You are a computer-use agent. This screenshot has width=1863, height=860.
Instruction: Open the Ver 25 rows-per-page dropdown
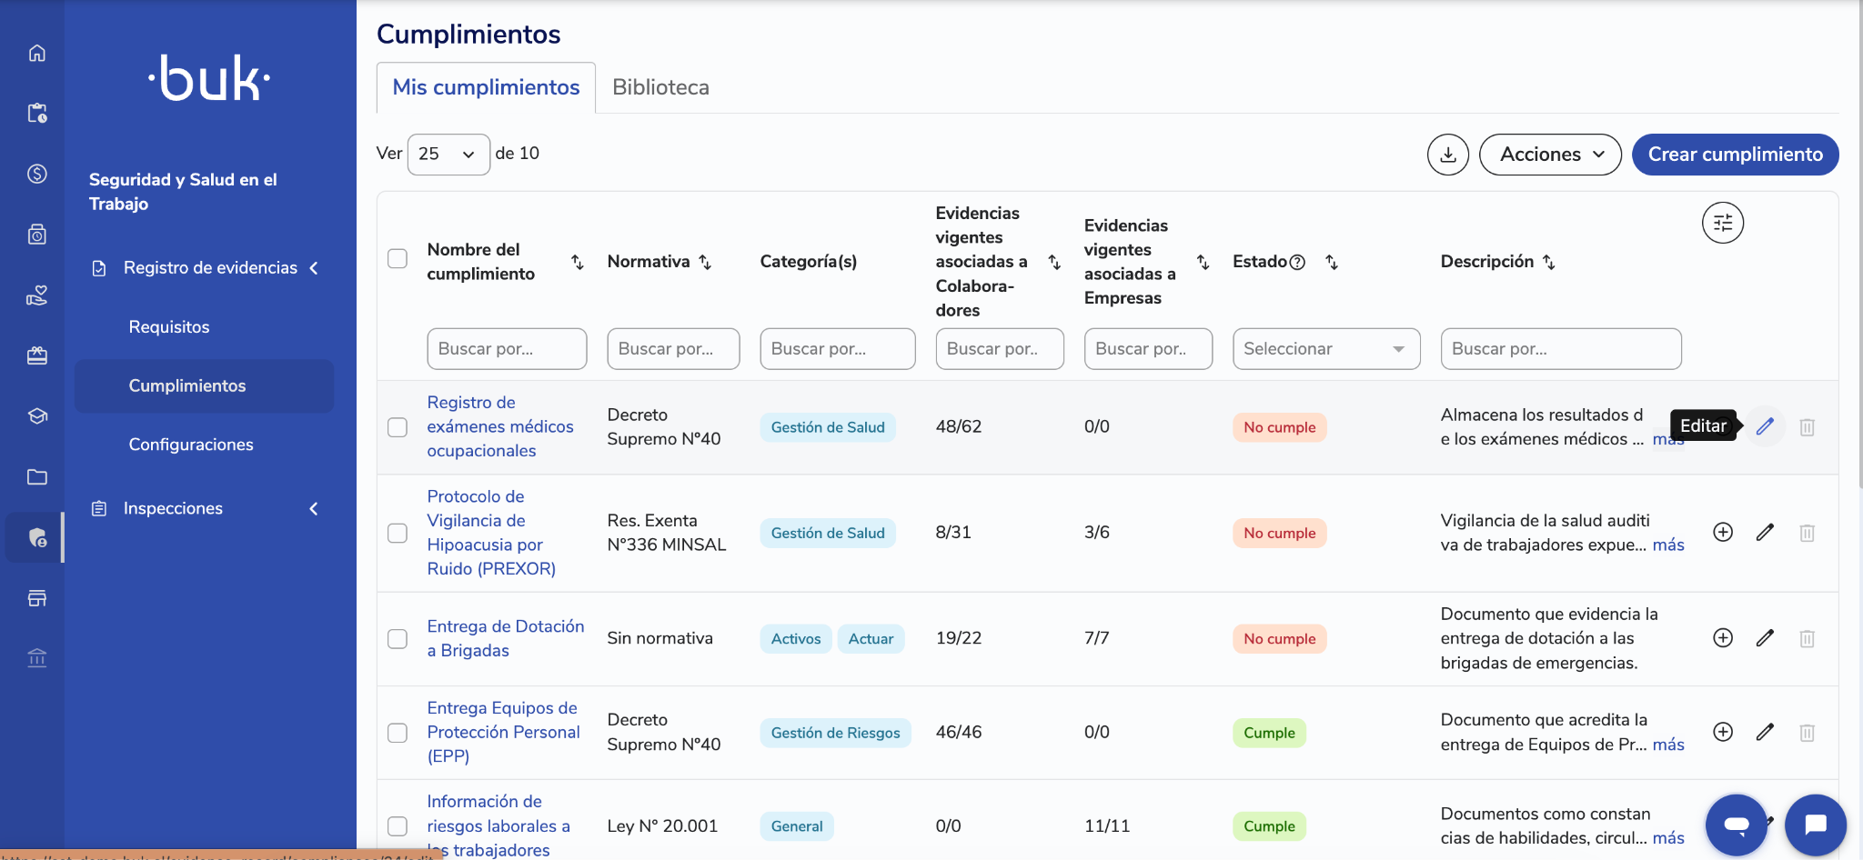[448, 155]
